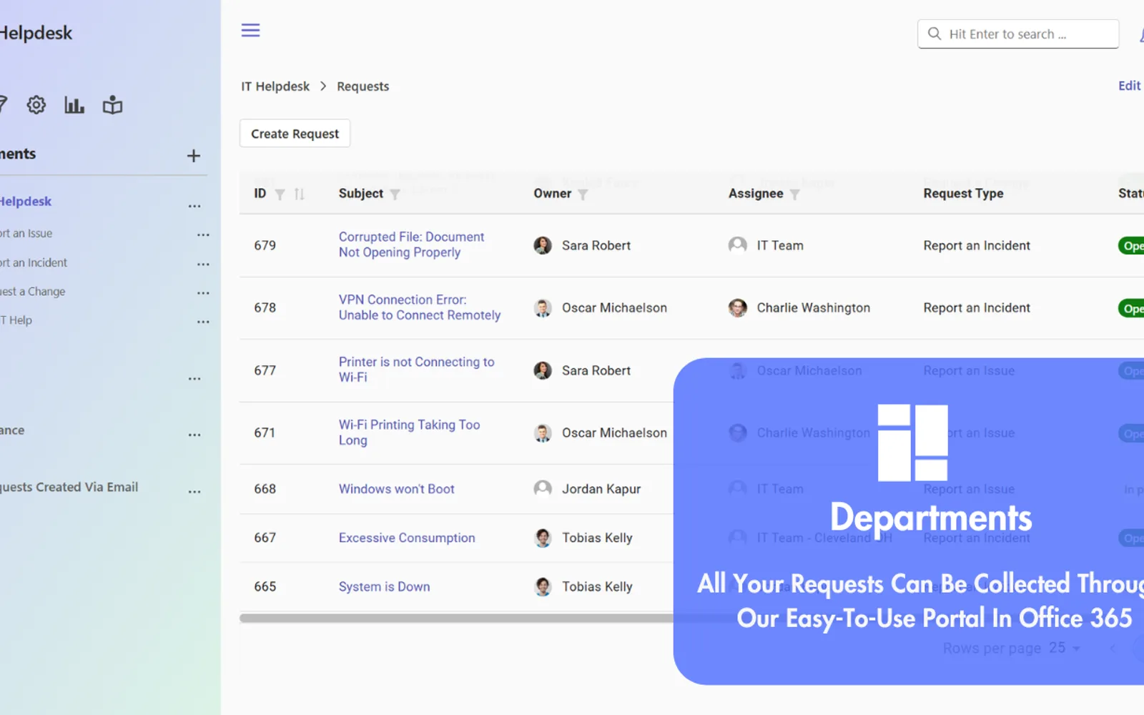Click ID 671 cell
This screenshot has width=1144, height=715.
click(265, 433)
